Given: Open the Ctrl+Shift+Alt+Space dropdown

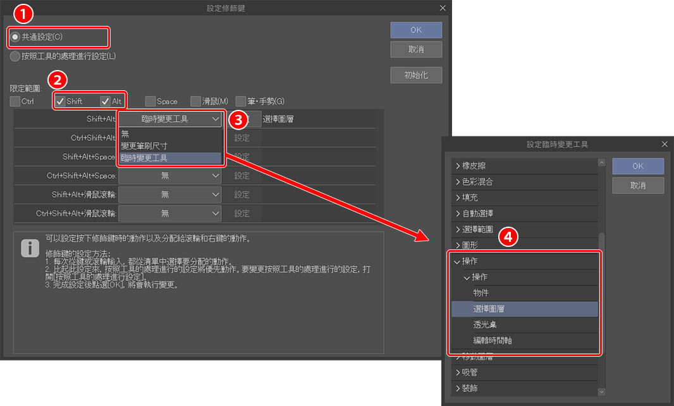Looking at the screenshot, I should (x=170, y=176).
